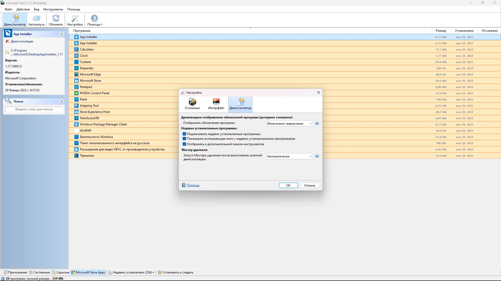The image size is (501, 281).
Task: Toggle Показывать всплывающее окно checkbox
Action: pos(184,139)
